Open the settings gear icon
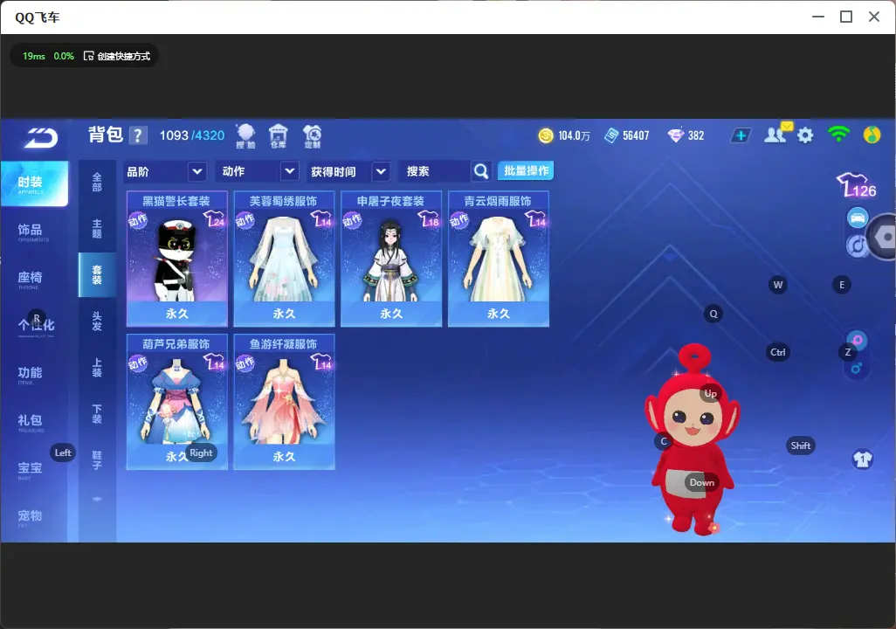This screenshot has height=629, width=896. [805, 135]
